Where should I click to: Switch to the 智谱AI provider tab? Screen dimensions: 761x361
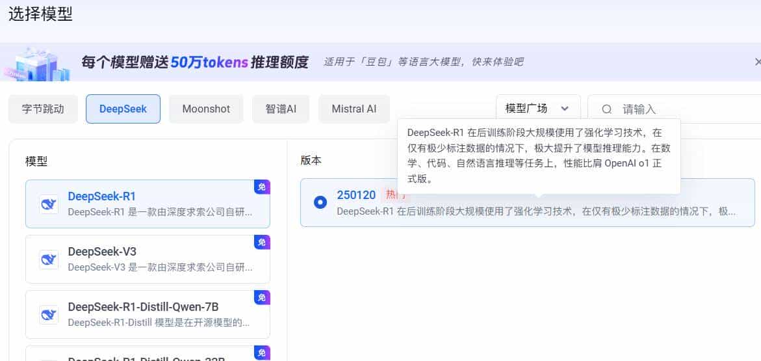[281, 109]
